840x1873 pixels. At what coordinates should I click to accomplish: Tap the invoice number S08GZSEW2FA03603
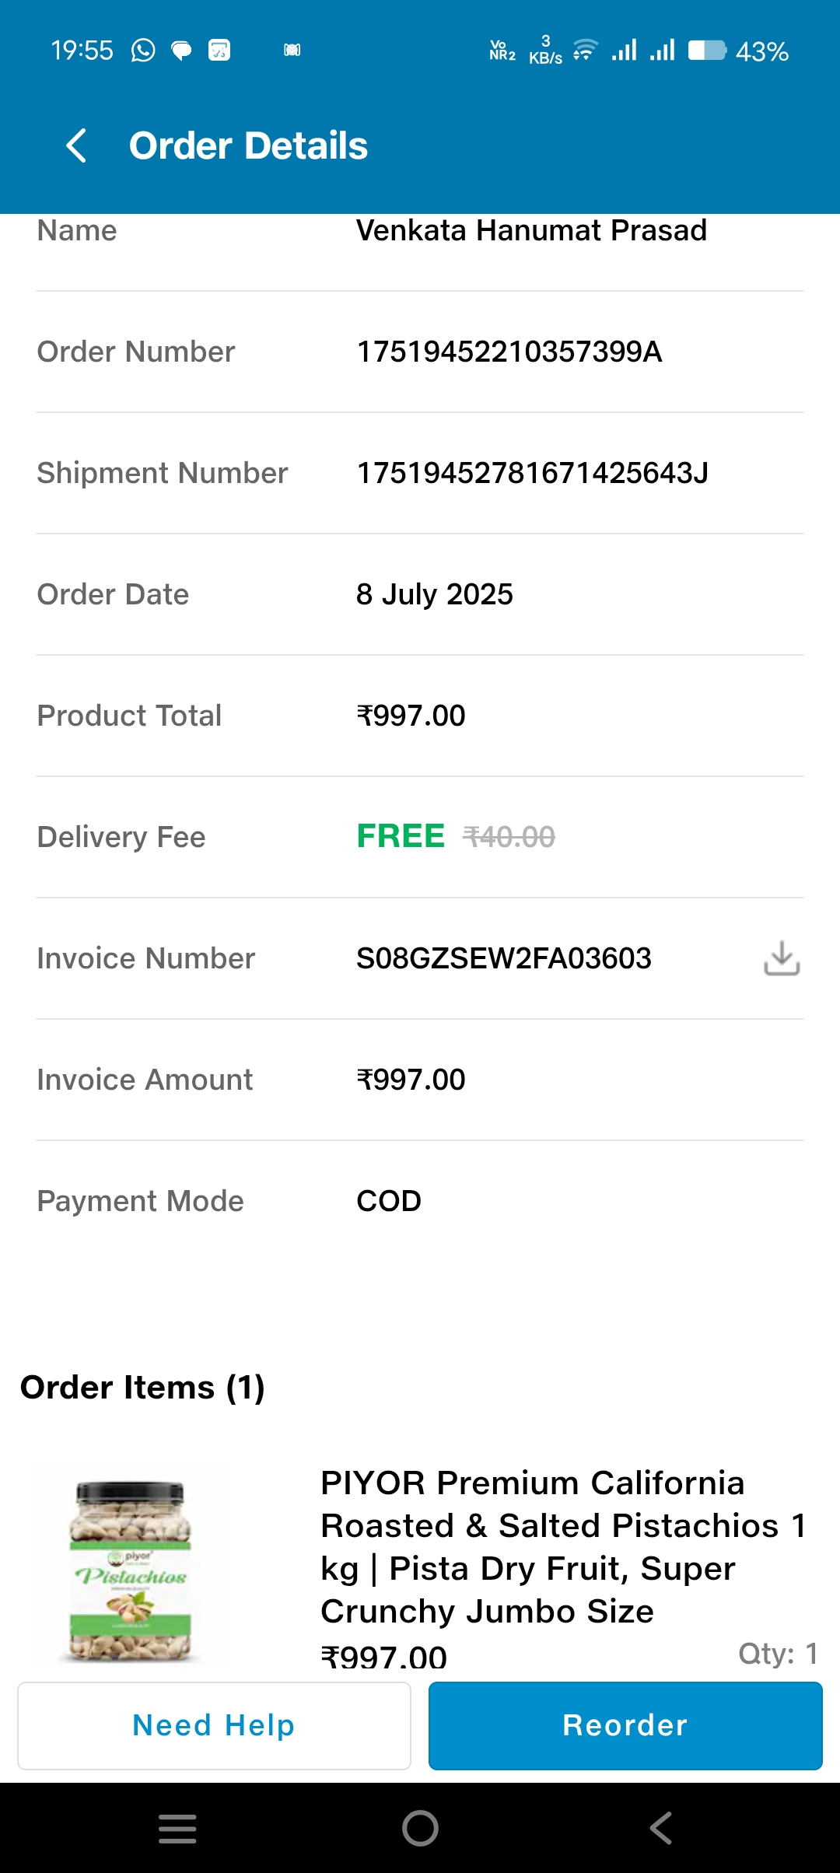503,958
